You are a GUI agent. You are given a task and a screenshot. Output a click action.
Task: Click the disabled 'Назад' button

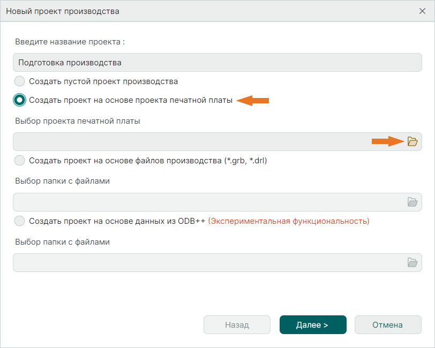(x=237, y=324)
